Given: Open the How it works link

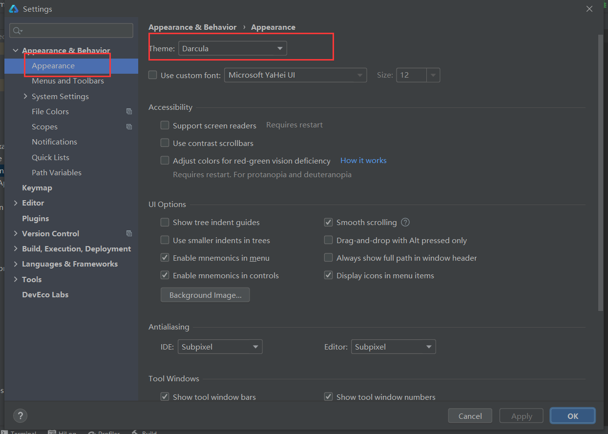Looking at the screenshot, I should point(363,160).
